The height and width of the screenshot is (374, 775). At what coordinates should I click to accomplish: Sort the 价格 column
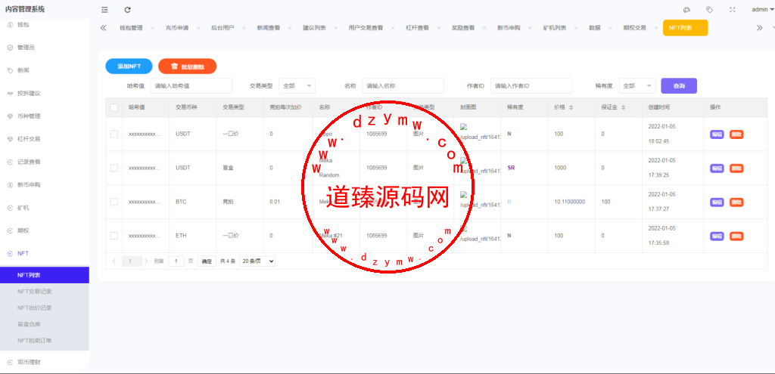click(571, 107)
